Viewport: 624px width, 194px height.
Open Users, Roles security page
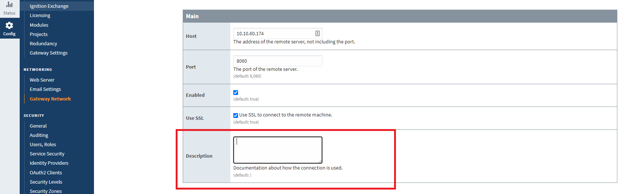43,145
